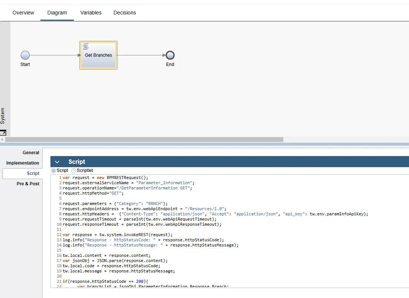Click the left arrow of the horizontal scrollbar
This screenshot has height=298, width=409.
click(2, 140)
